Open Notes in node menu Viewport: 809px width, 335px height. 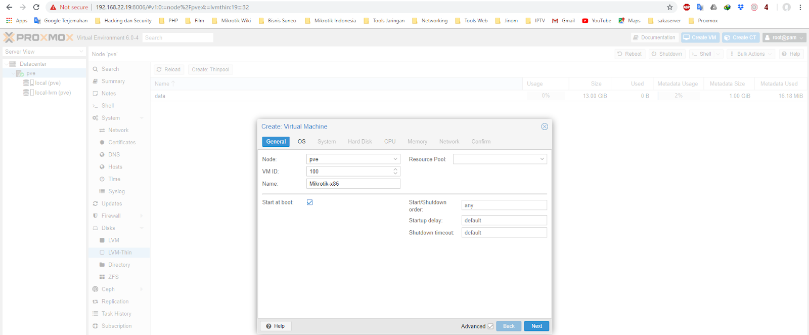coord(109,94)
